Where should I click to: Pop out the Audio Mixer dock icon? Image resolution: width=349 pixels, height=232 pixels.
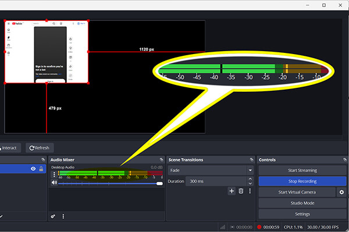point(161,160)
